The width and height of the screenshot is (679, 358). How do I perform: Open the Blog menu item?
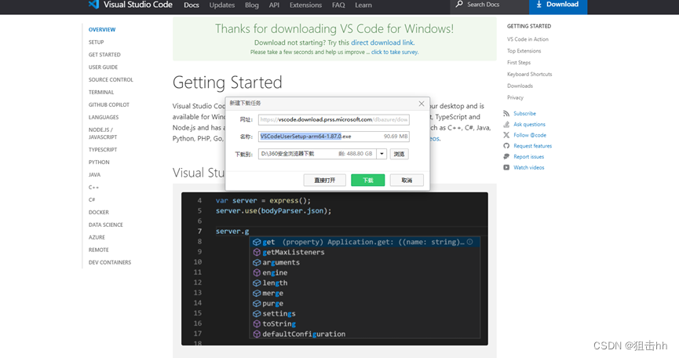(252, 5)
